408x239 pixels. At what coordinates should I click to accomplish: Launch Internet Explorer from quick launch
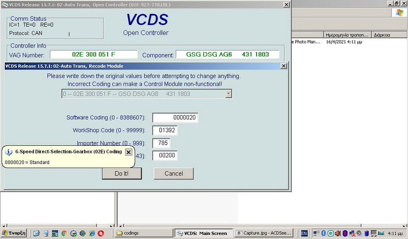pyautogui.click(x=92, y=233)
